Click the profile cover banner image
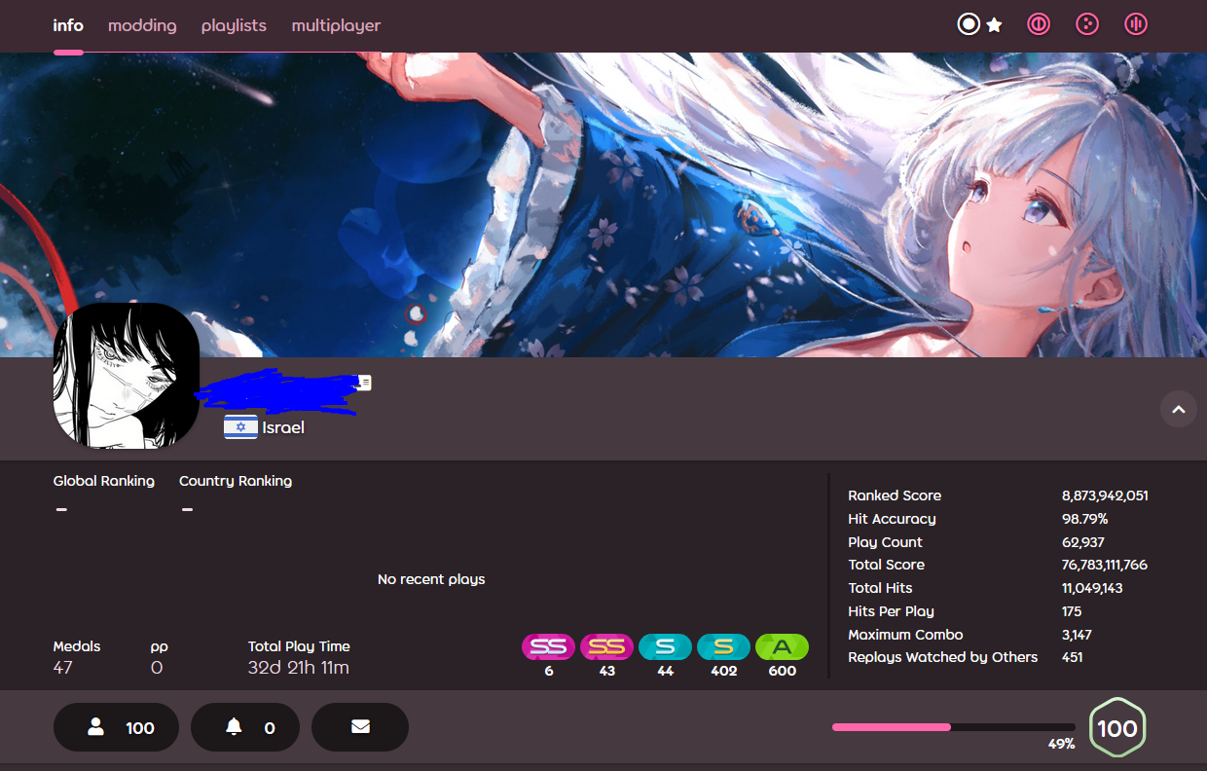 coord(603,204)
